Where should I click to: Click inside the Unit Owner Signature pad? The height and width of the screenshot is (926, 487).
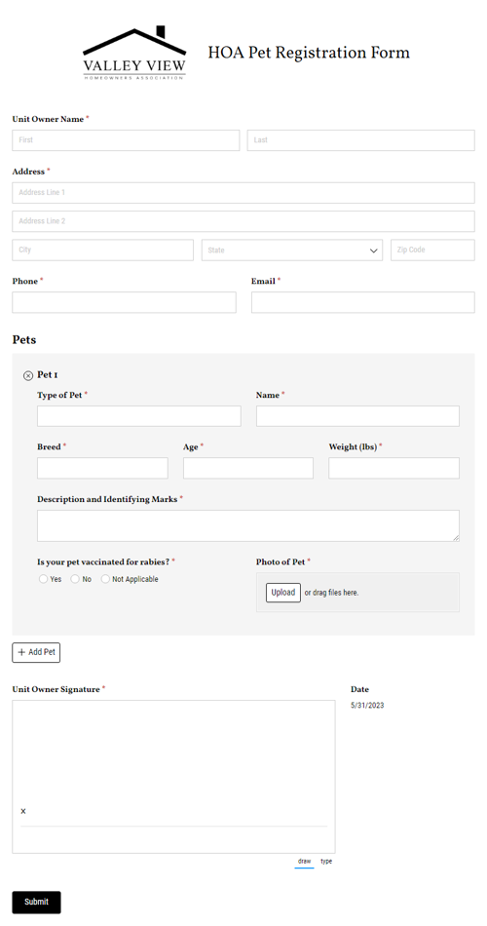[x=173, y=777]
